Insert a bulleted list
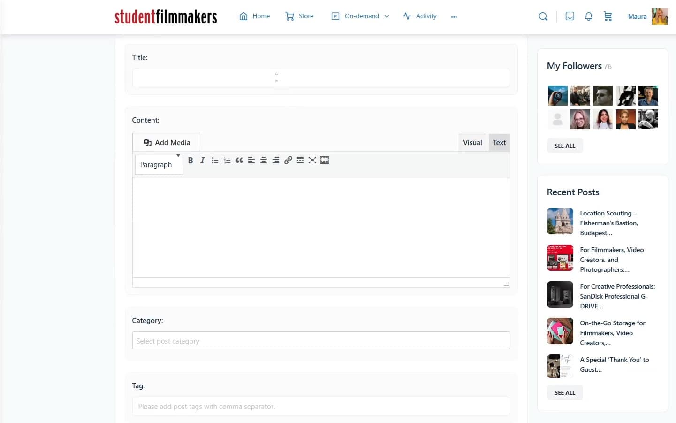The image size is (676, 423). [x=215, y=160]
